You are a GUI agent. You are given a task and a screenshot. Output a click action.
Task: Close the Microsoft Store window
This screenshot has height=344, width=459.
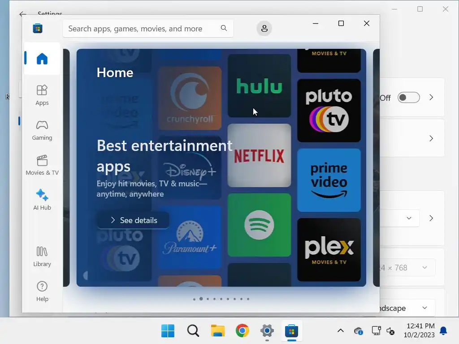(x=367, y=23)
